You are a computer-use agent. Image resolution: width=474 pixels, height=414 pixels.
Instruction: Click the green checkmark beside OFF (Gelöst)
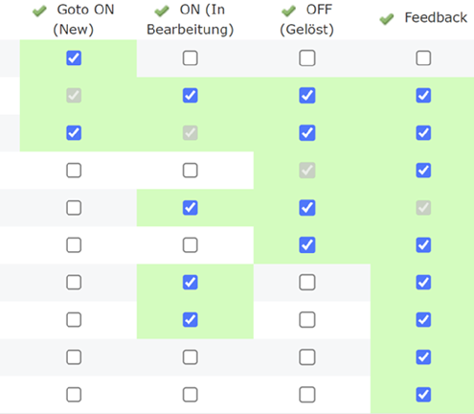tap(288, 11)
